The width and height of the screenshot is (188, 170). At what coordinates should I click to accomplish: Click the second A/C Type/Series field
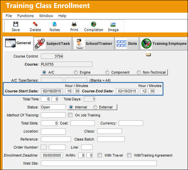76,80
